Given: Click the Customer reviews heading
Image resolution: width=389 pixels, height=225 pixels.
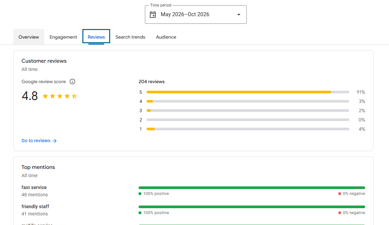Looking at the screenshot, I should pyautogui.click(x=44, y=61).
